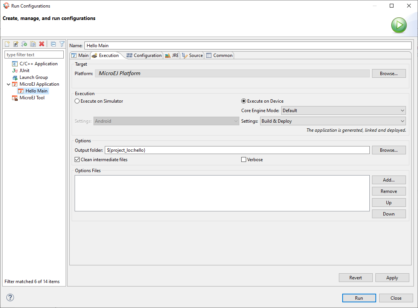Collapse the MicroEJ Application tree node
The height and width of the screenshot is (308, 418).
(x=8, y=84)
